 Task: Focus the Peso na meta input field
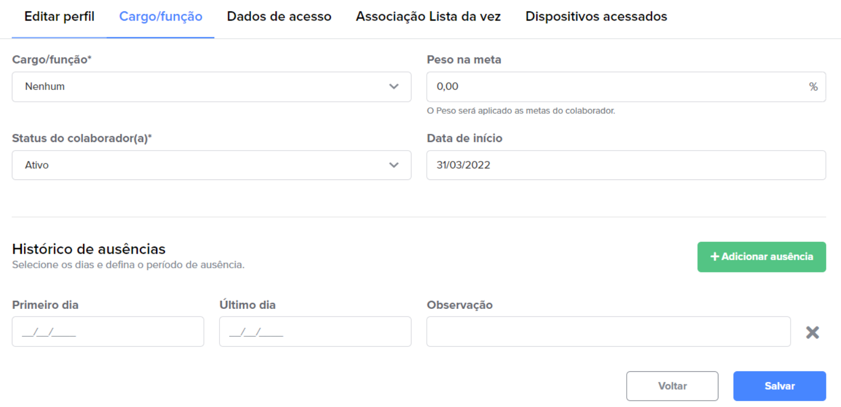tap(626, 87)
